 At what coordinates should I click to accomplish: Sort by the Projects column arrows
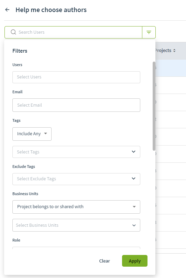pos(174,51)
